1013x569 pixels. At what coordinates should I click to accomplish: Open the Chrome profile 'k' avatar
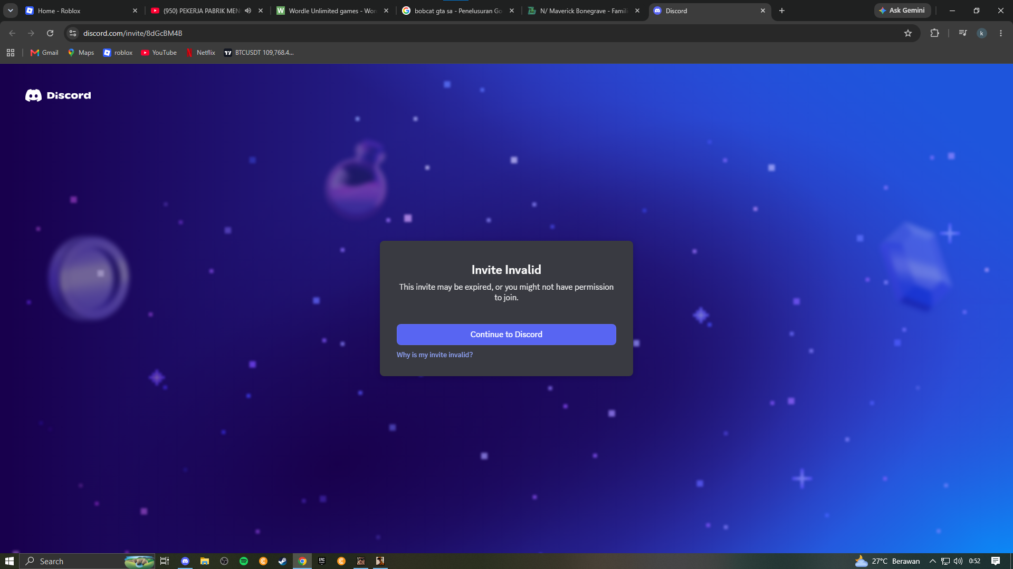pyautogui.click(x=982, y=33)
